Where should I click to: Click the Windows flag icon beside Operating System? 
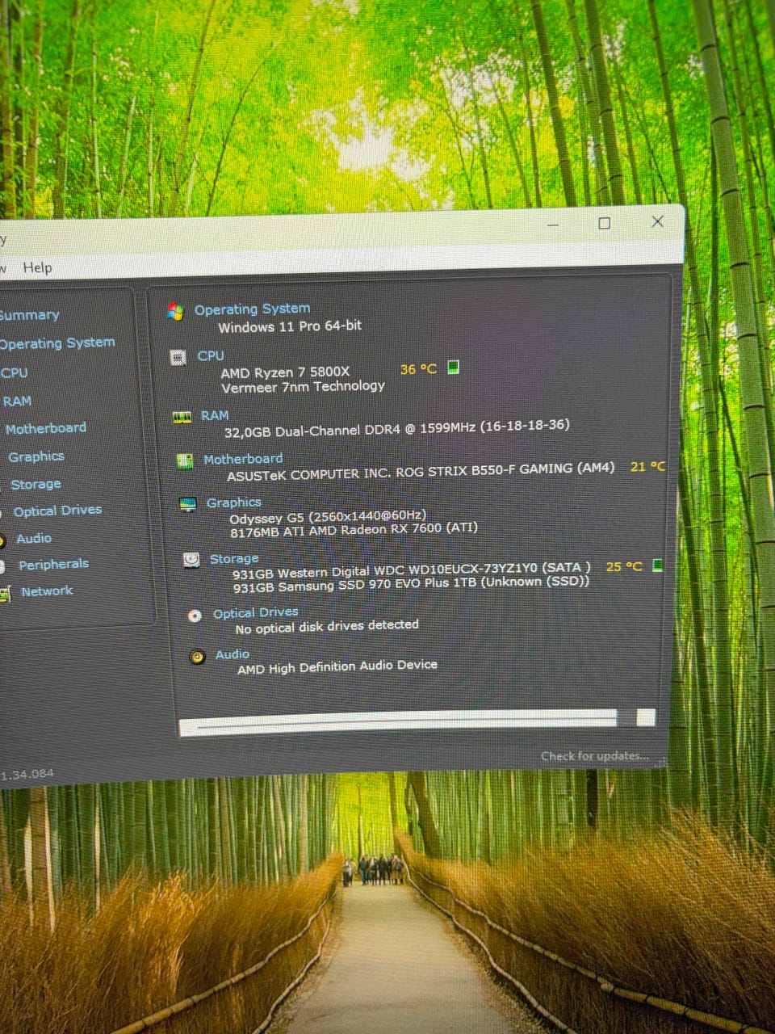174,312
